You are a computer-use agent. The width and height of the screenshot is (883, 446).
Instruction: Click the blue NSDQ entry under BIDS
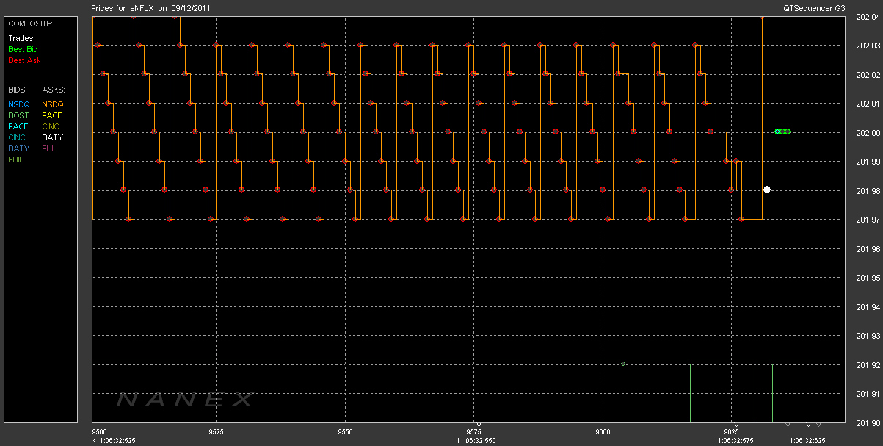(19, 104)
